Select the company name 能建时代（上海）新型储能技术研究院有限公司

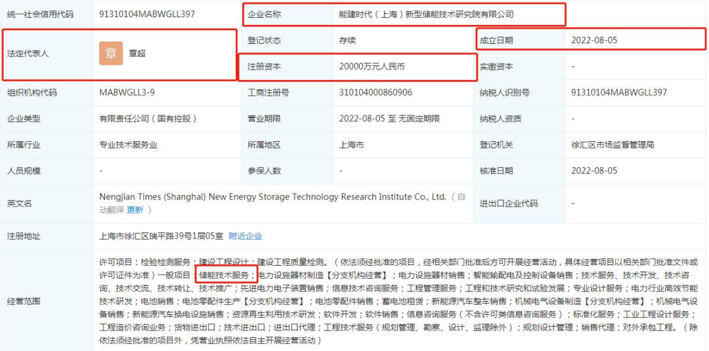[x=427, y=14]
